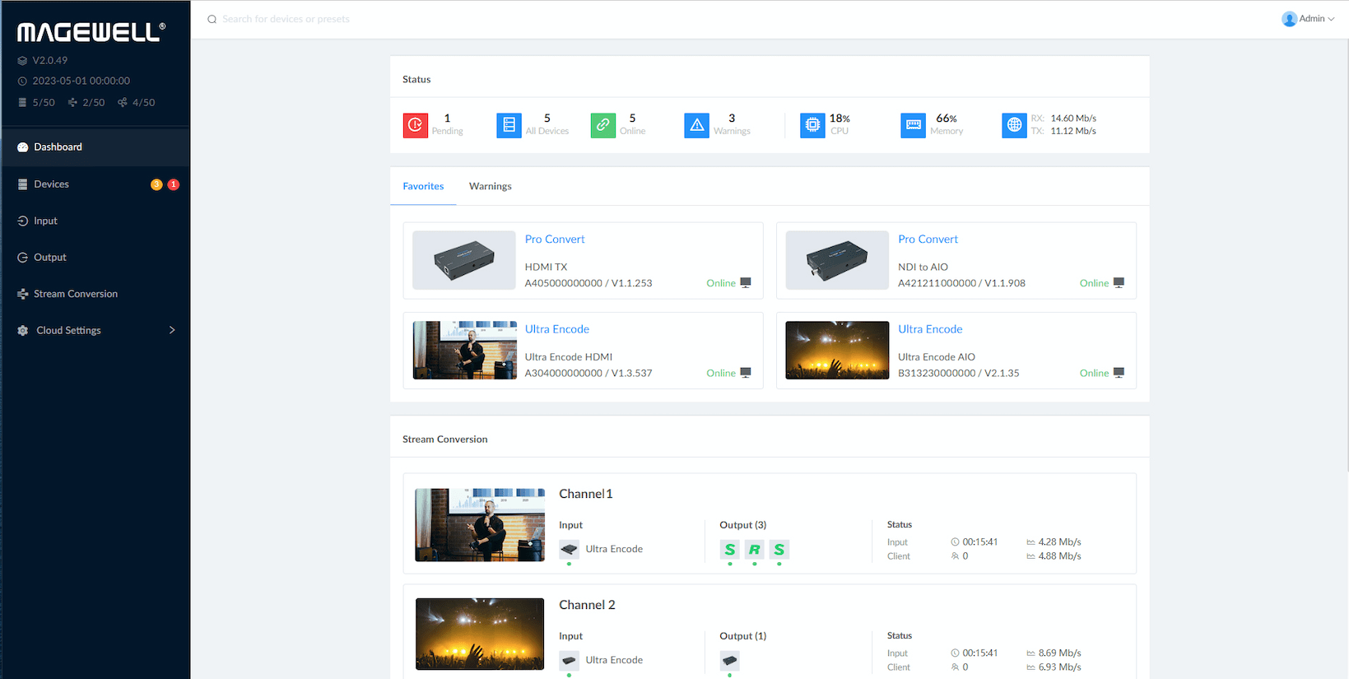
Task: Expand the Cloud Settings submenu arrow
Action: point(172,330)
